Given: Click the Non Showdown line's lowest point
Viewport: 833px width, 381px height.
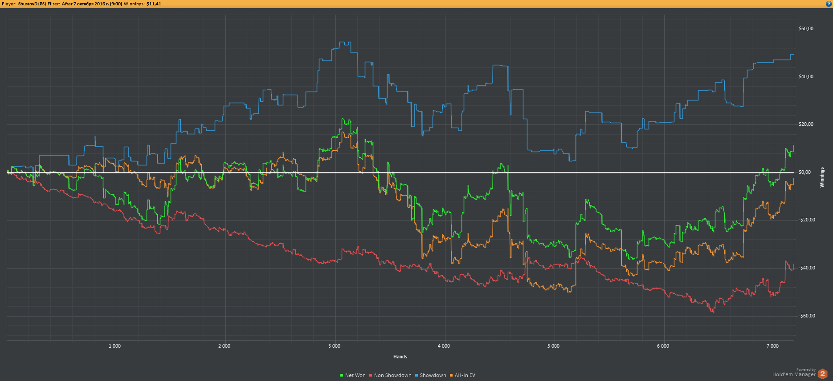Looking at the screenshot, I should click(x=713, y=312).
